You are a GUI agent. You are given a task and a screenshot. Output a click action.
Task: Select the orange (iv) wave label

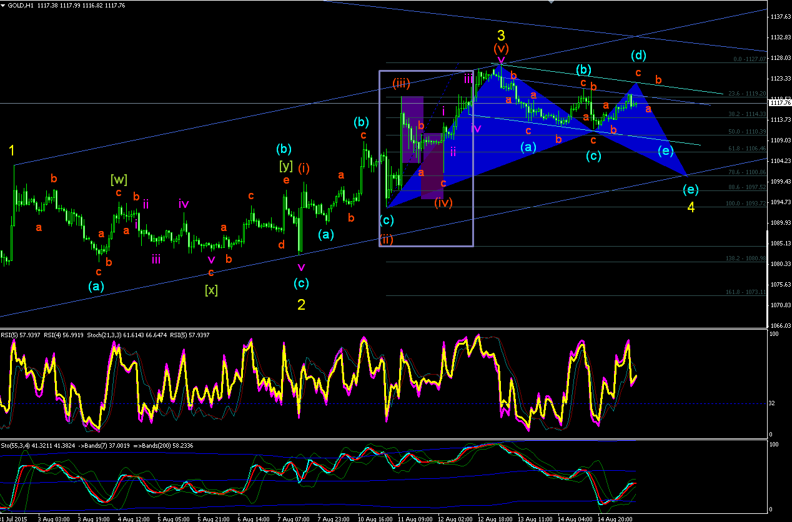443,202
